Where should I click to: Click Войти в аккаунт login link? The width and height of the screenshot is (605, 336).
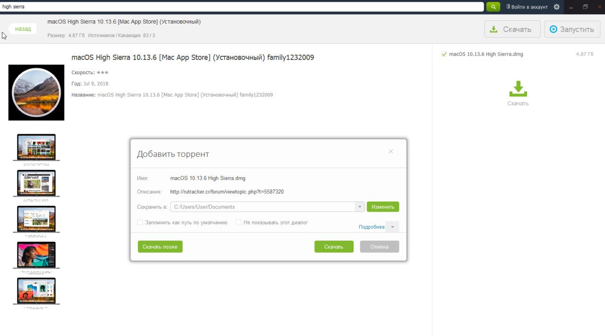pyautogui.click(x=527, y=7)
